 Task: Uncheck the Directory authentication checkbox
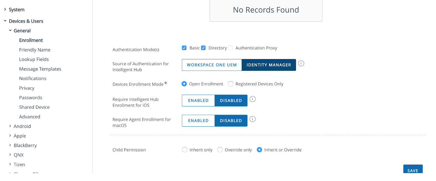coord(203,48)
